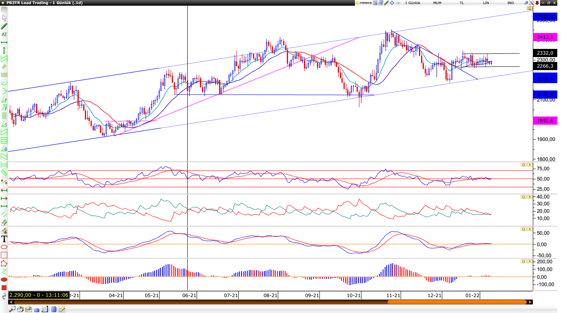Select the hollow rectangle drawing tool
563x313 pixels.
coord(4,255)
